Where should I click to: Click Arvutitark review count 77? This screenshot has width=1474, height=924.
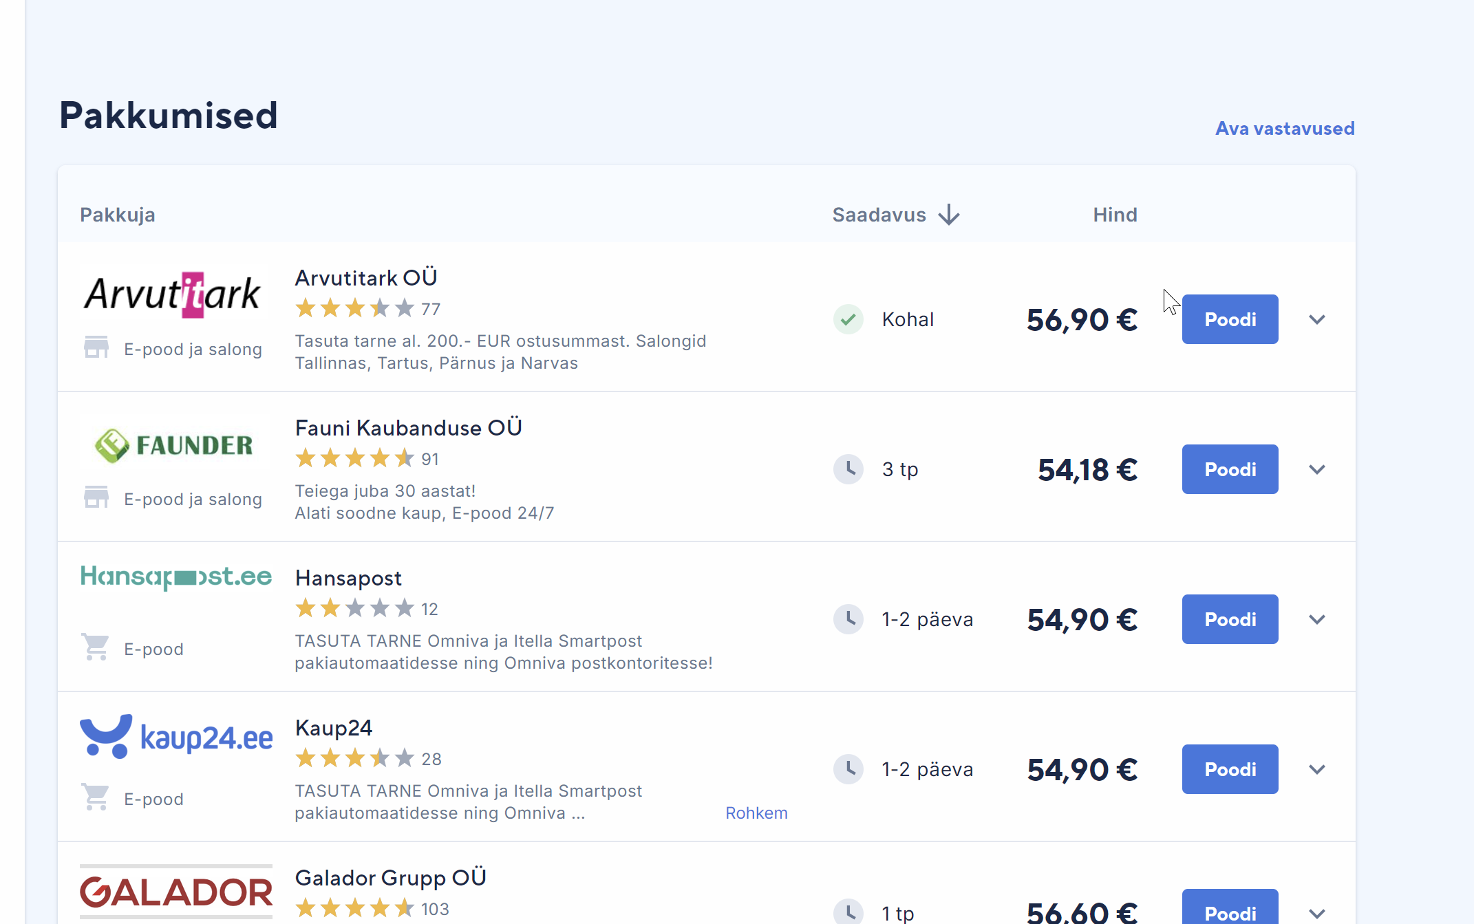[x=431, y=309]
